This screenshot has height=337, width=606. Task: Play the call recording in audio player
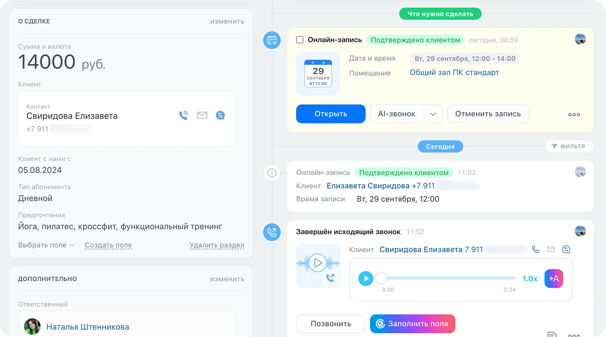point(366,278)
